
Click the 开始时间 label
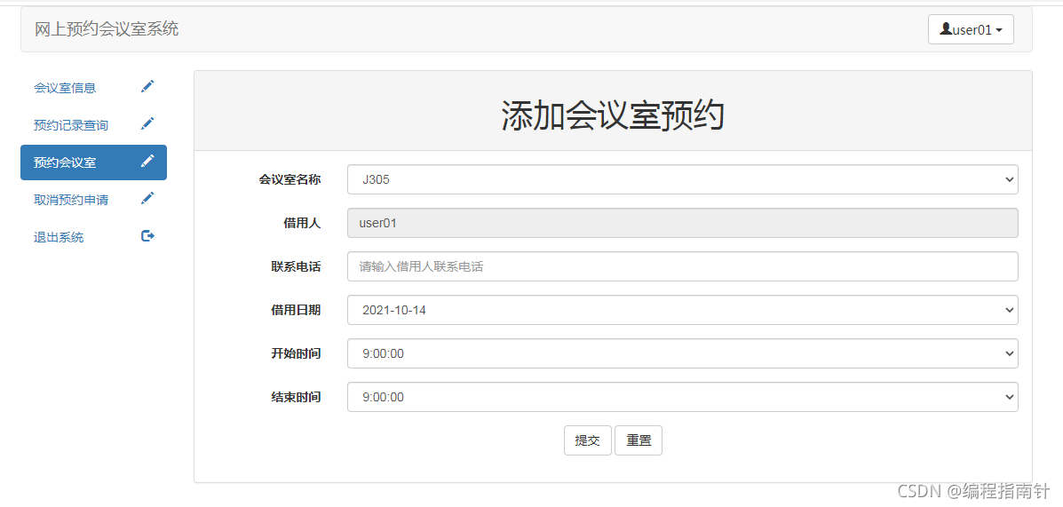(x=297, y=353)
